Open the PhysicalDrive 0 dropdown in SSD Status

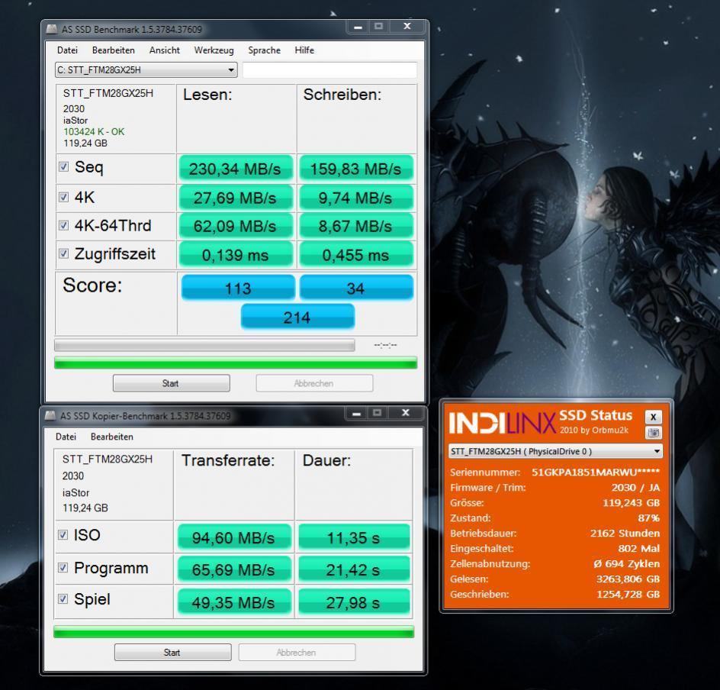coord(555,452)
